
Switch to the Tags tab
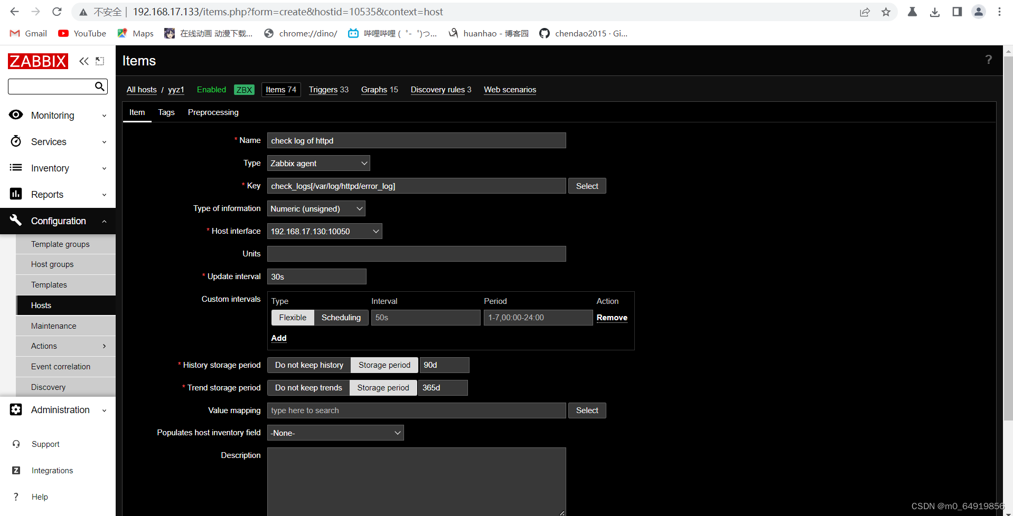coord(166,112)
